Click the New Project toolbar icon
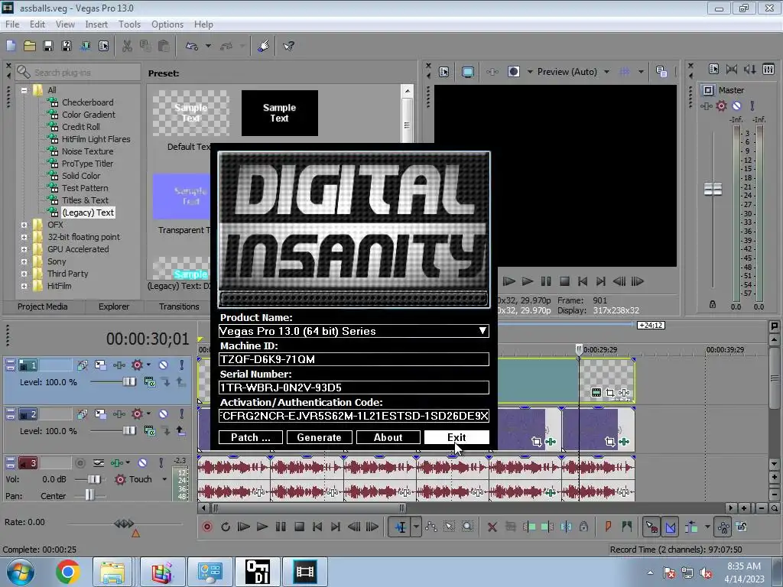Screen dimensions: 783x587 pyautogui.click(x=11, y=47)
